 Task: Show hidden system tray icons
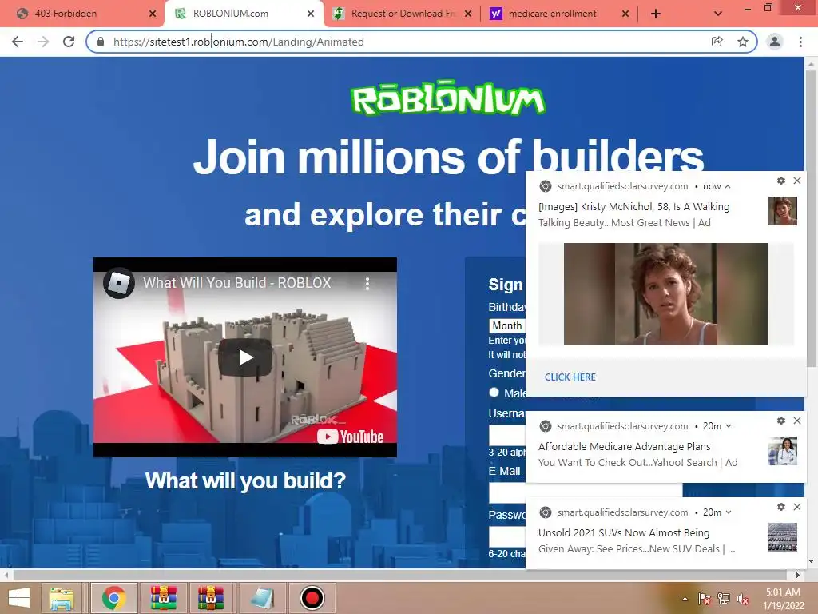(x=685, y=599)
